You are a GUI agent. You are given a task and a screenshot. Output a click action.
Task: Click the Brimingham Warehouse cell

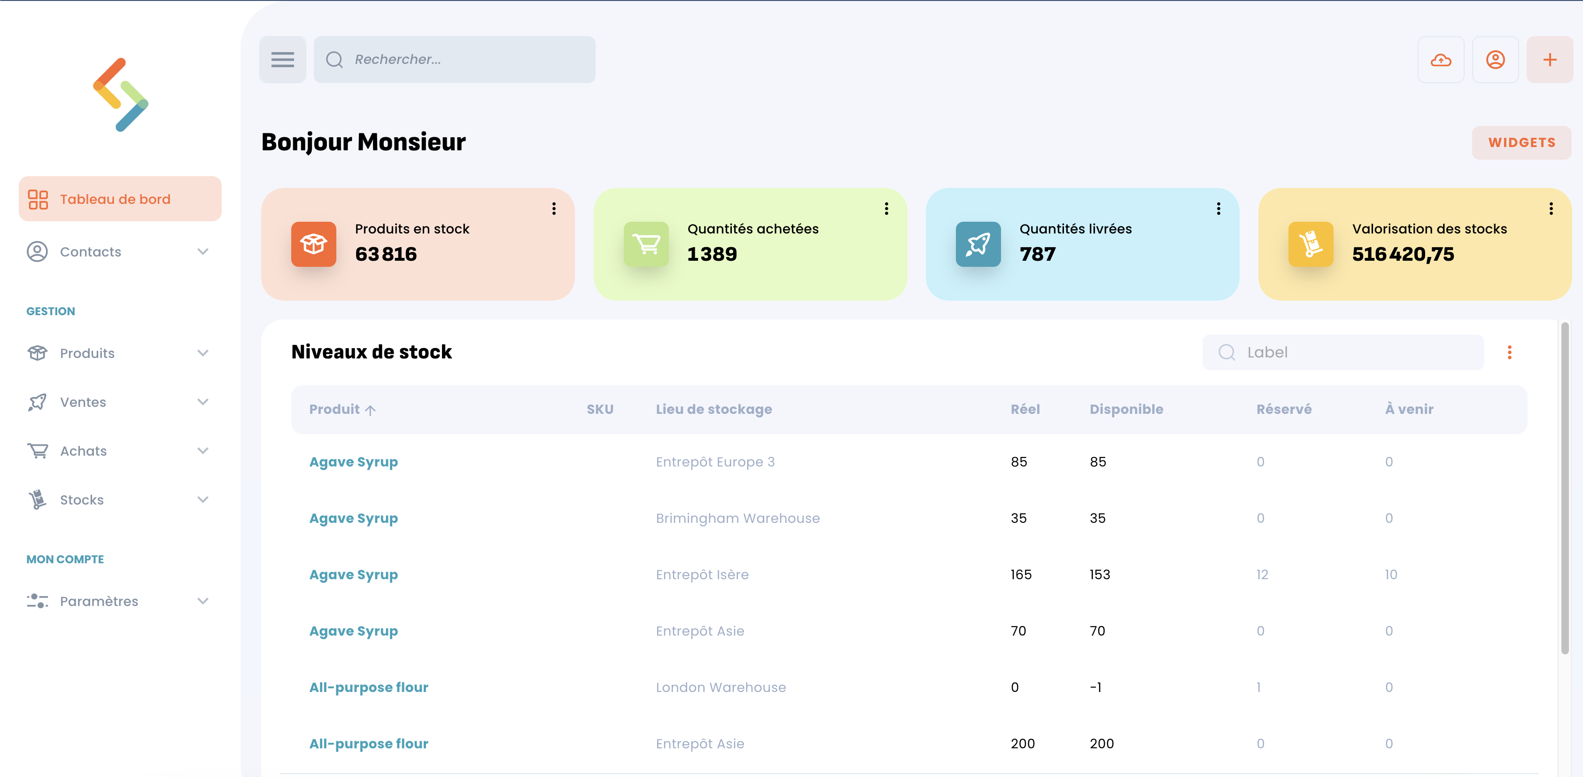click(x=737, y=519)
